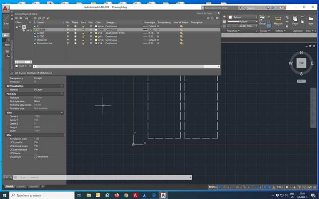Collapse the 3D Visualization section

click(62, 86)
